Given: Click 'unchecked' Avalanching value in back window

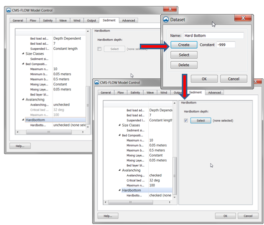Looking at the screenshot, I should (x=62, y=104).
